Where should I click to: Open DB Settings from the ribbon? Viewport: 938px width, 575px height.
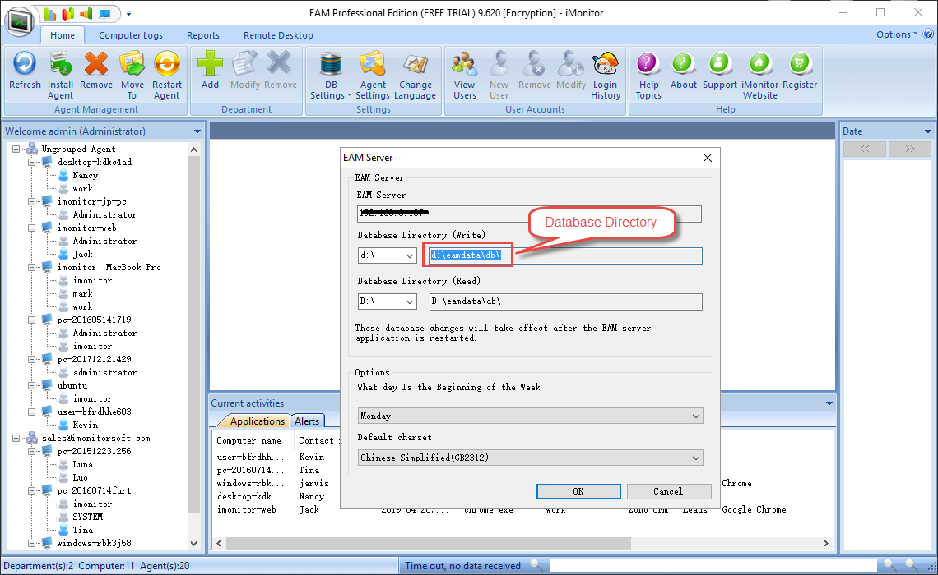point(331,63)
